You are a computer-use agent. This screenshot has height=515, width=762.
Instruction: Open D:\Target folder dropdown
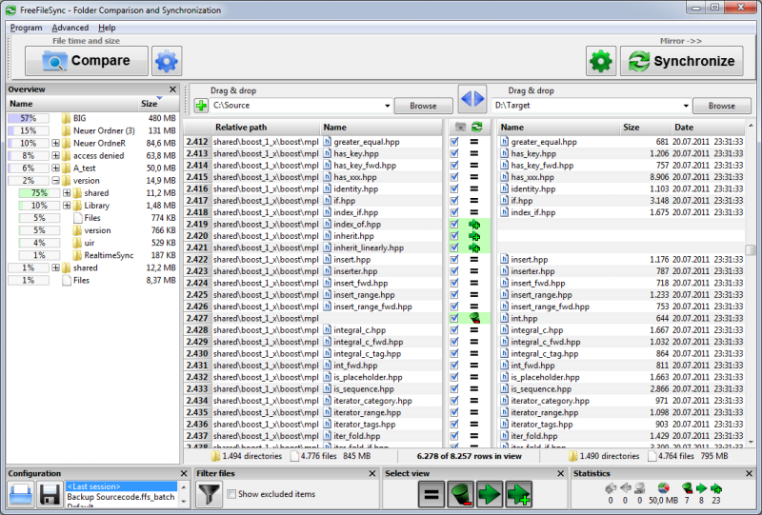click(686, 106)
